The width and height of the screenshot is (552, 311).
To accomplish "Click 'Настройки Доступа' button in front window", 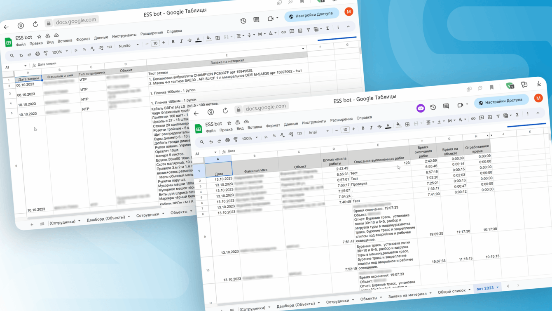I will coord(501,101).
